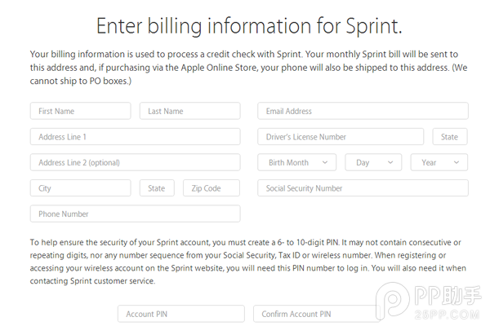Click the Address Line 2 optional field

click(135, 162)
